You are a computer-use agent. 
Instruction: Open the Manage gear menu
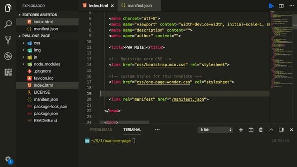8,160
